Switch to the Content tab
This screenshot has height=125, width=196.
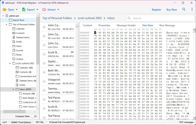(87, 25)
